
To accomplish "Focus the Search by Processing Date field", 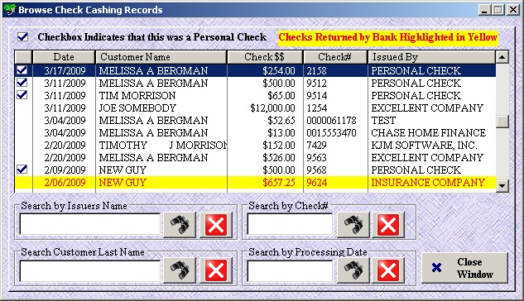I will click(x=290, y=270).
